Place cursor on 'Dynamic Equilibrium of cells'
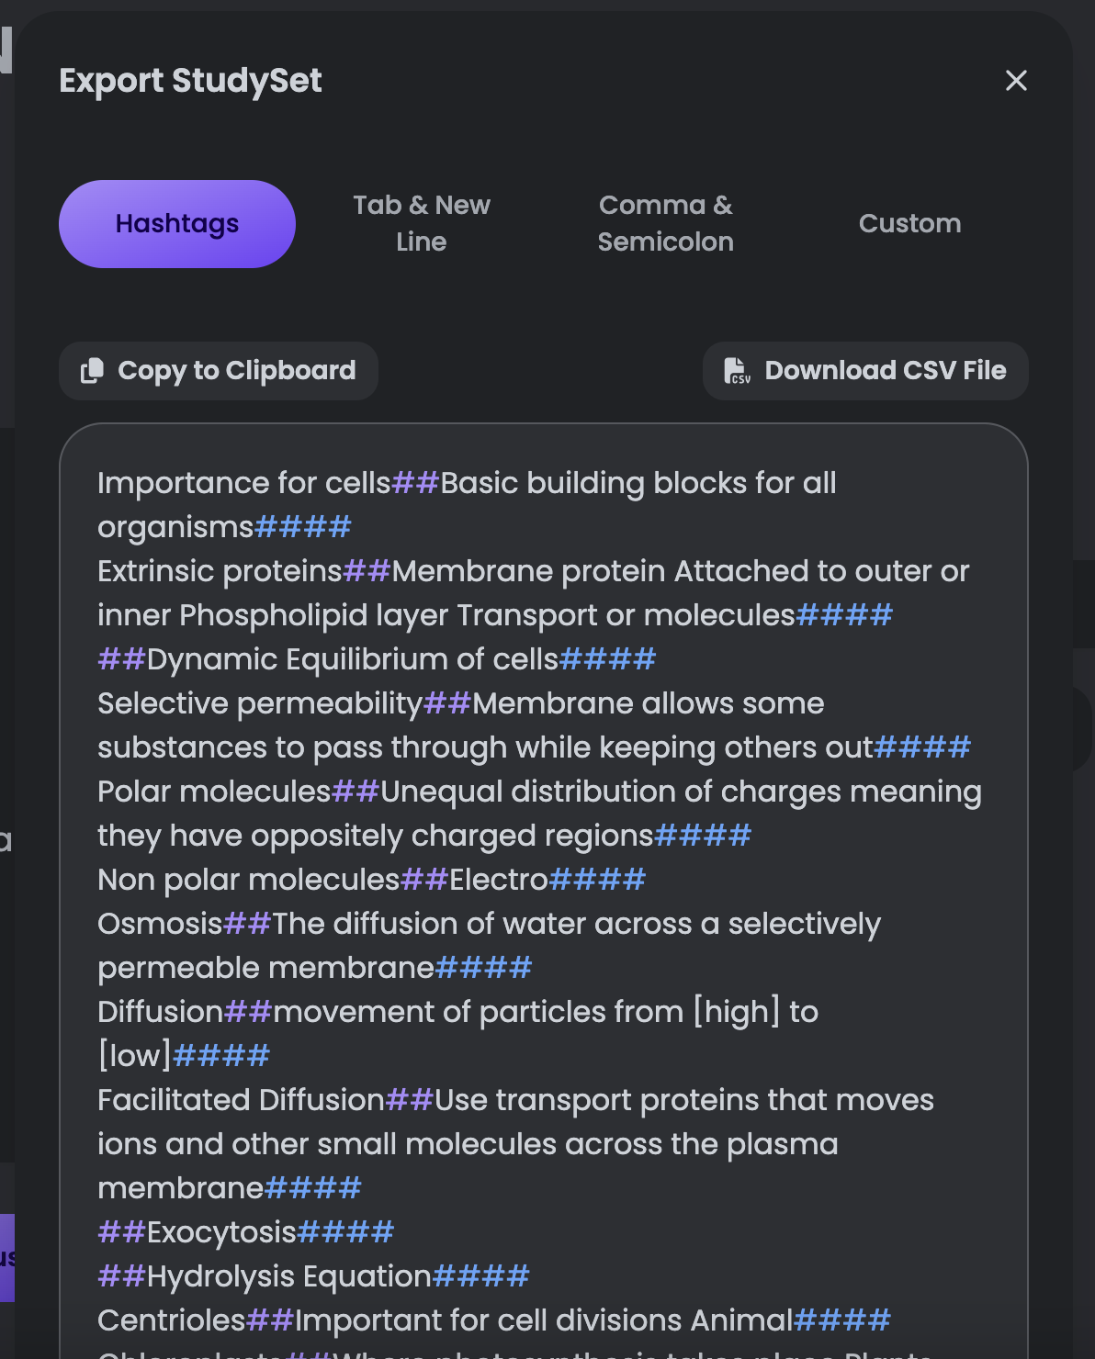 [353, 659]
